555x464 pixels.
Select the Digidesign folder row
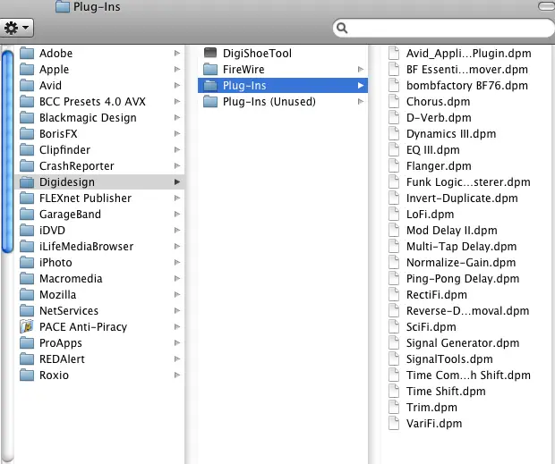pos(100,182)
